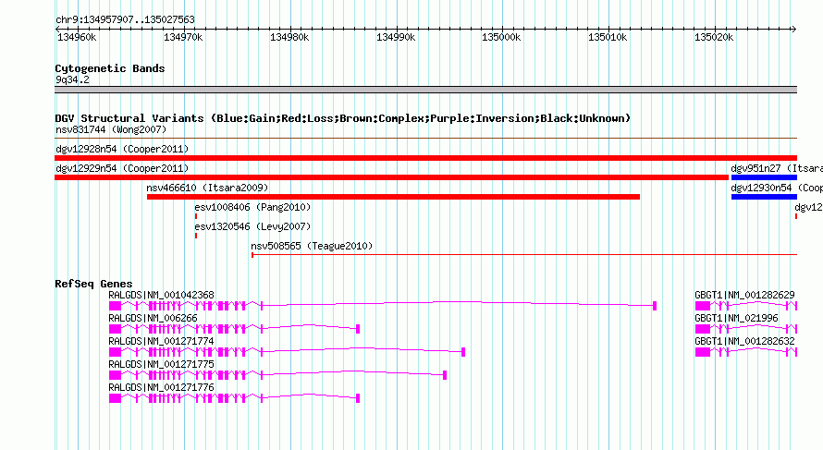Click the 135010k ruler tick label
The width and height of the screenshot is (823, 450).
(608, 37)
